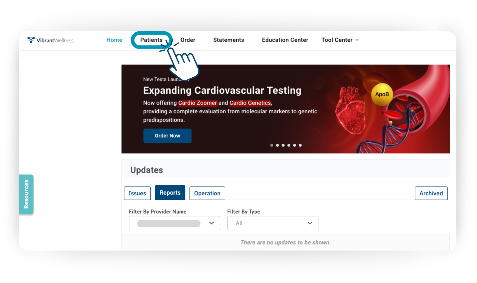
Task: Open the Resources side tab
Action: coord(26,194)
